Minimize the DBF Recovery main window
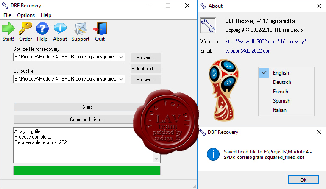 (149, 6)
